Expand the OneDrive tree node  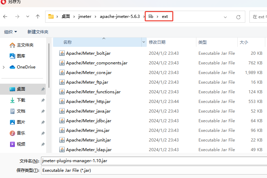(x=4, y=67)
